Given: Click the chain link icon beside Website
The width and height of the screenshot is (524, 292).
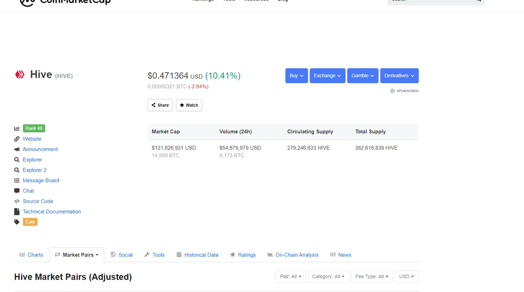Looking at the screenshot, I should 17,139.
